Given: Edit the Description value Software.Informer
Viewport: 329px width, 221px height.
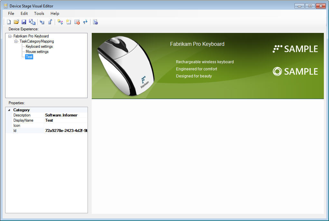Looking at the screenshot, I should coord(66,115).
